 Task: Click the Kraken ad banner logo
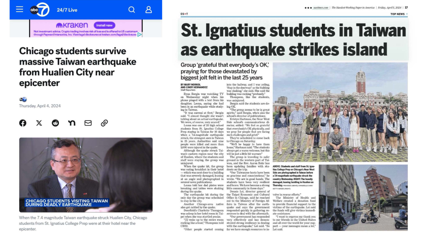point(72,25)
